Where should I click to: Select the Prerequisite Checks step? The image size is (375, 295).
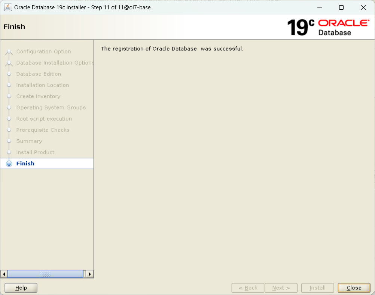[43, 130]
